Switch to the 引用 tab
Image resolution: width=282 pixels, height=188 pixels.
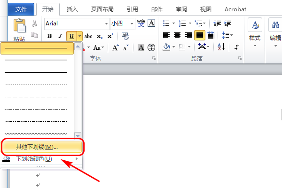(133, 9)
